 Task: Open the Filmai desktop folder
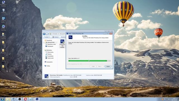(x=3, y=43)
